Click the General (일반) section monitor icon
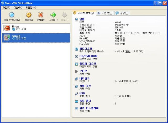168x123 pixels. tap(76, 20)
